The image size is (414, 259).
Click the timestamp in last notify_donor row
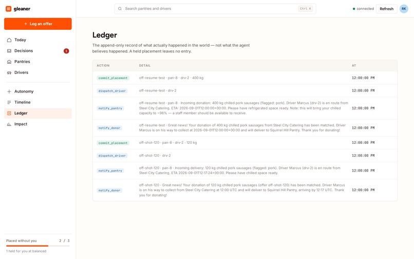click(363, 190)
